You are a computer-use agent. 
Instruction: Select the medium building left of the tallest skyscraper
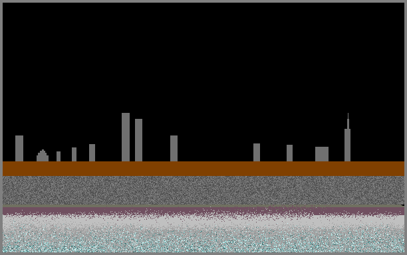[92, 153]
